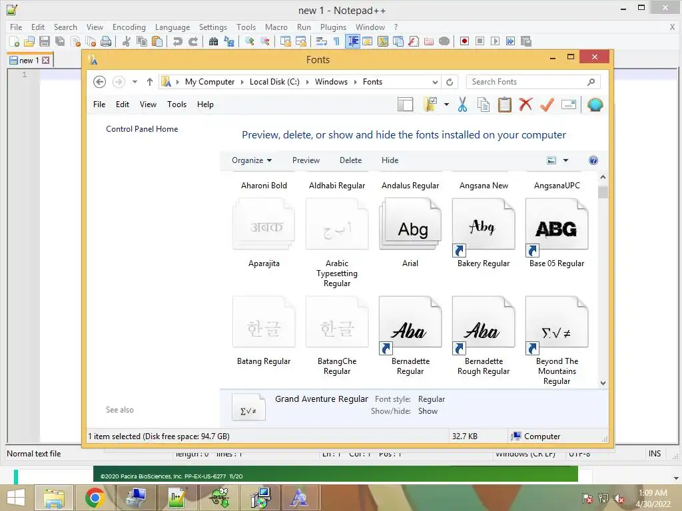
Task: Click the Paste clipboard icon in Fonts toolbar
Action: pos(505,104)
